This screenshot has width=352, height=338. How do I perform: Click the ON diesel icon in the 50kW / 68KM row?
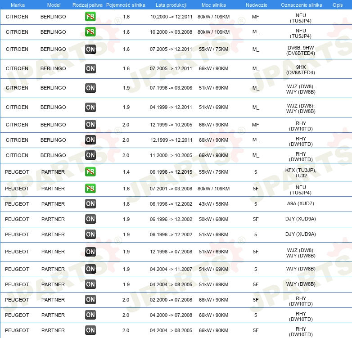click(x=90, y=219)
